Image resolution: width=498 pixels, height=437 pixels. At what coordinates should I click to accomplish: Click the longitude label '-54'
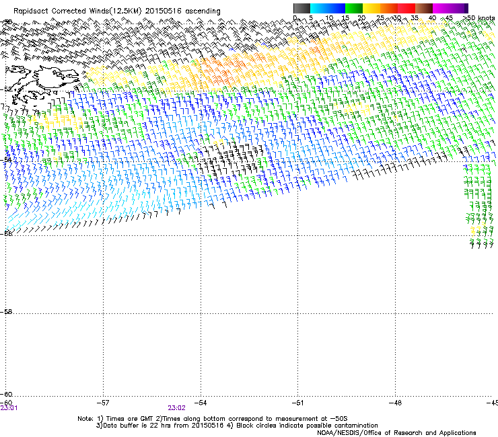[201, 403]
